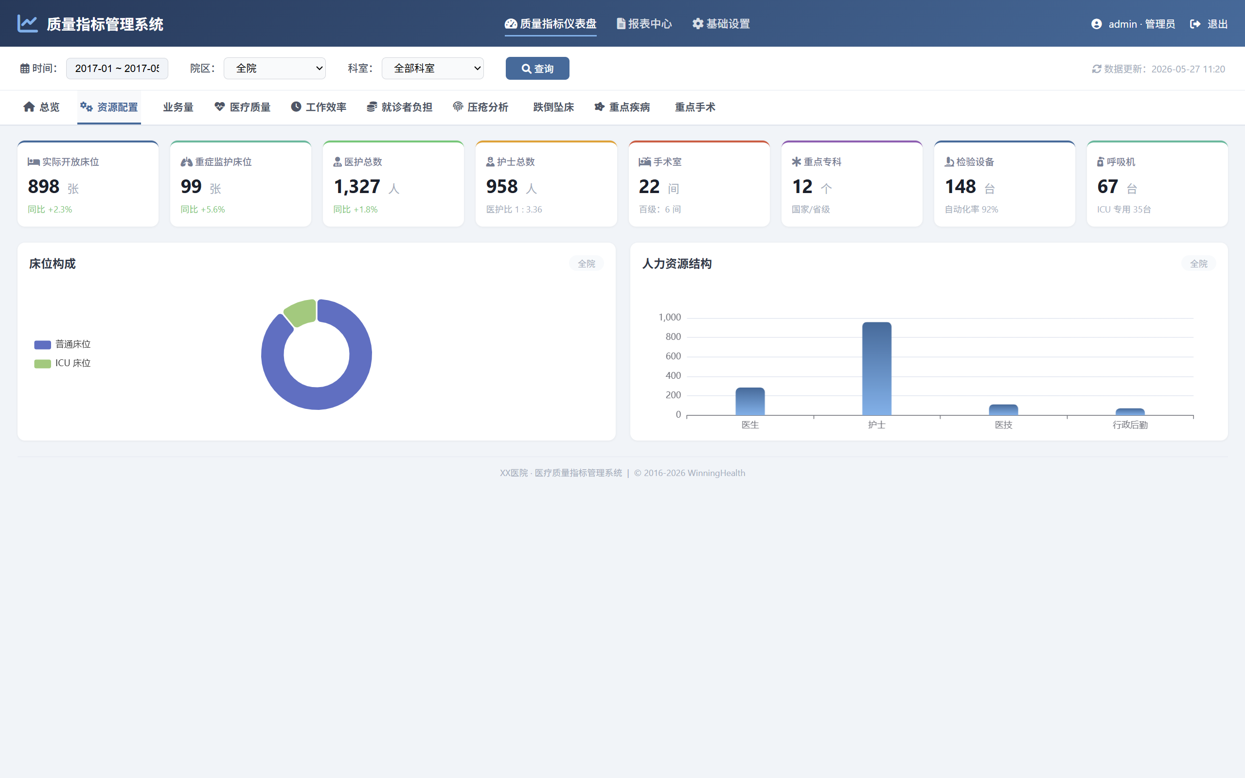Click the star icon in 重点专科 card
The image size is (1245, 778).
(x=797, y=161)
